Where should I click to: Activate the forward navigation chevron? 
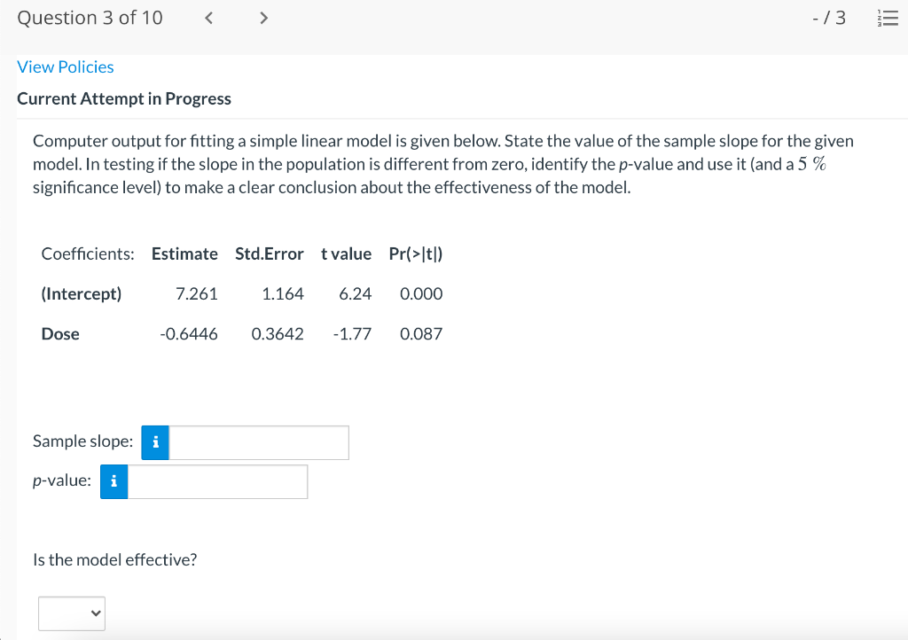[263, 17]
